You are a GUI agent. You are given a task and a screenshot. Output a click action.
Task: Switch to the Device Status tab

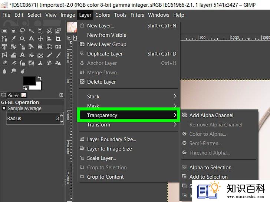[x=10, y=95]
